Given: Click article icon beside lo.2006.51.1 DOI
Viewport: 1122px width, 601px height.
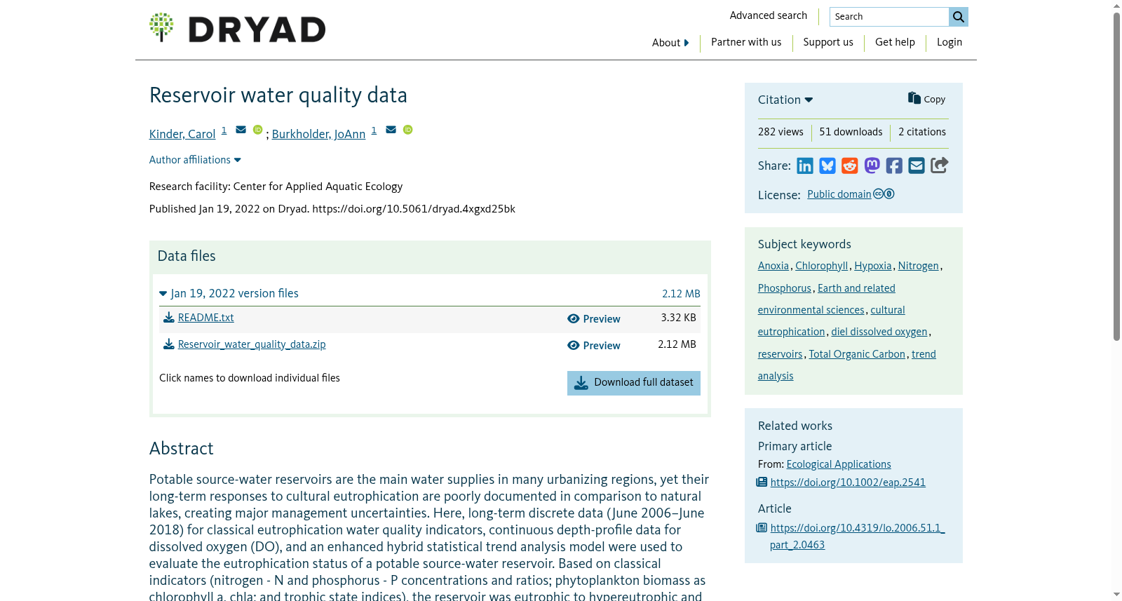Looking at the screenshot, I should pos(762,528).
